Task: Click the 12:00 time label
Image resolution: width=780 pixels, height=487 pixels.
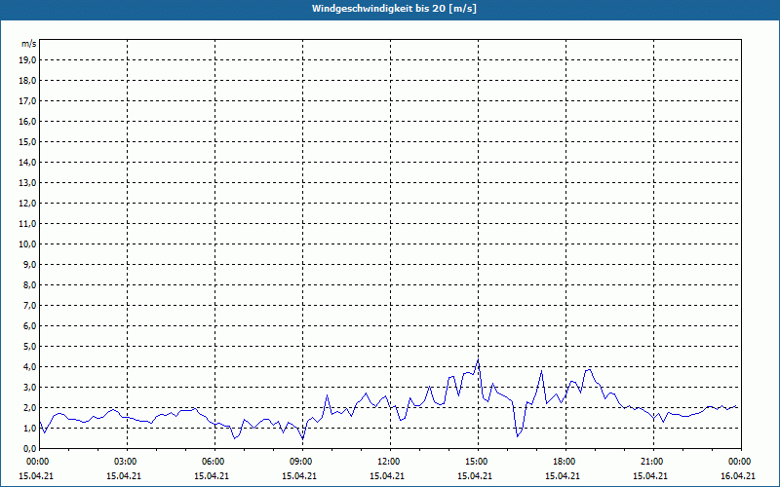Action: 390,462
